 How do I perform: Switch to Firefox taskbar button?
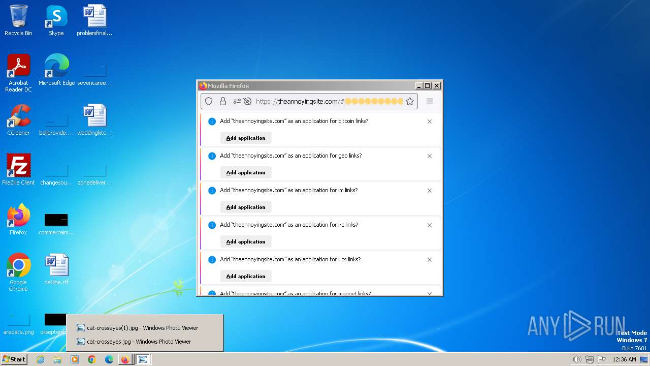[x=125, y=359]
